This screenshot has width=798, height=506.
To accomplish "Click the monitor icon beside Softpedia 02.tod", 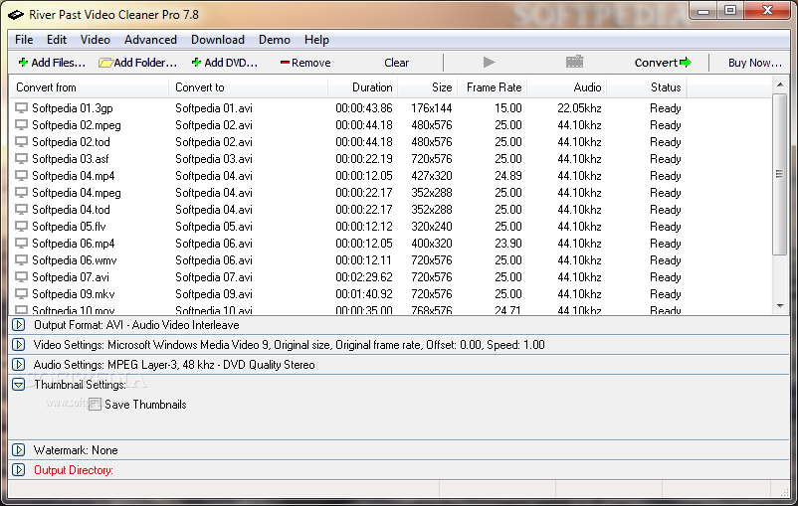I will pos(21,142).
